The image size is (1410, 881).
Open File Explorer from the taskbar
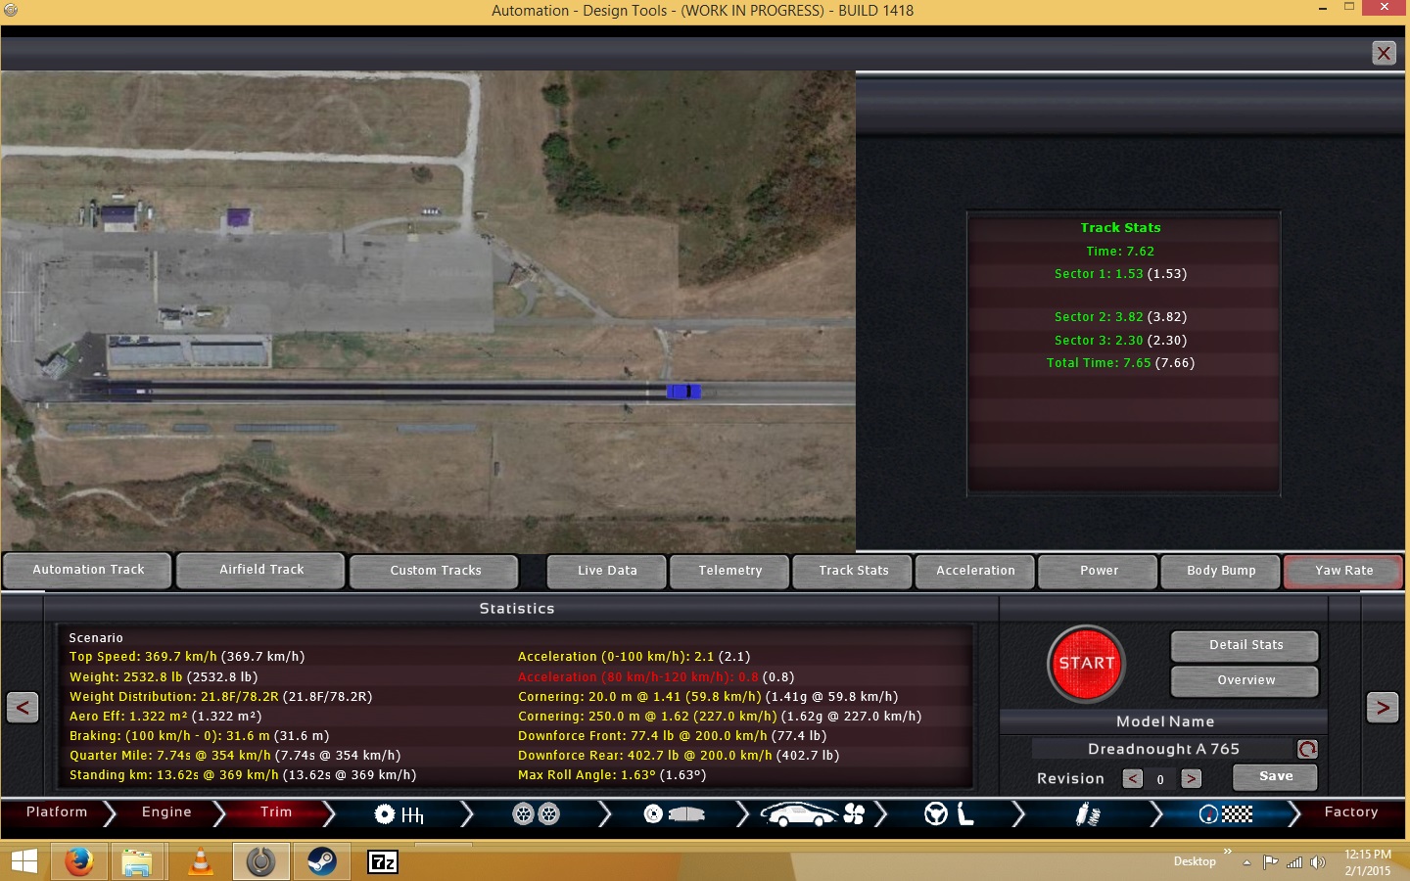pos(137,861)
